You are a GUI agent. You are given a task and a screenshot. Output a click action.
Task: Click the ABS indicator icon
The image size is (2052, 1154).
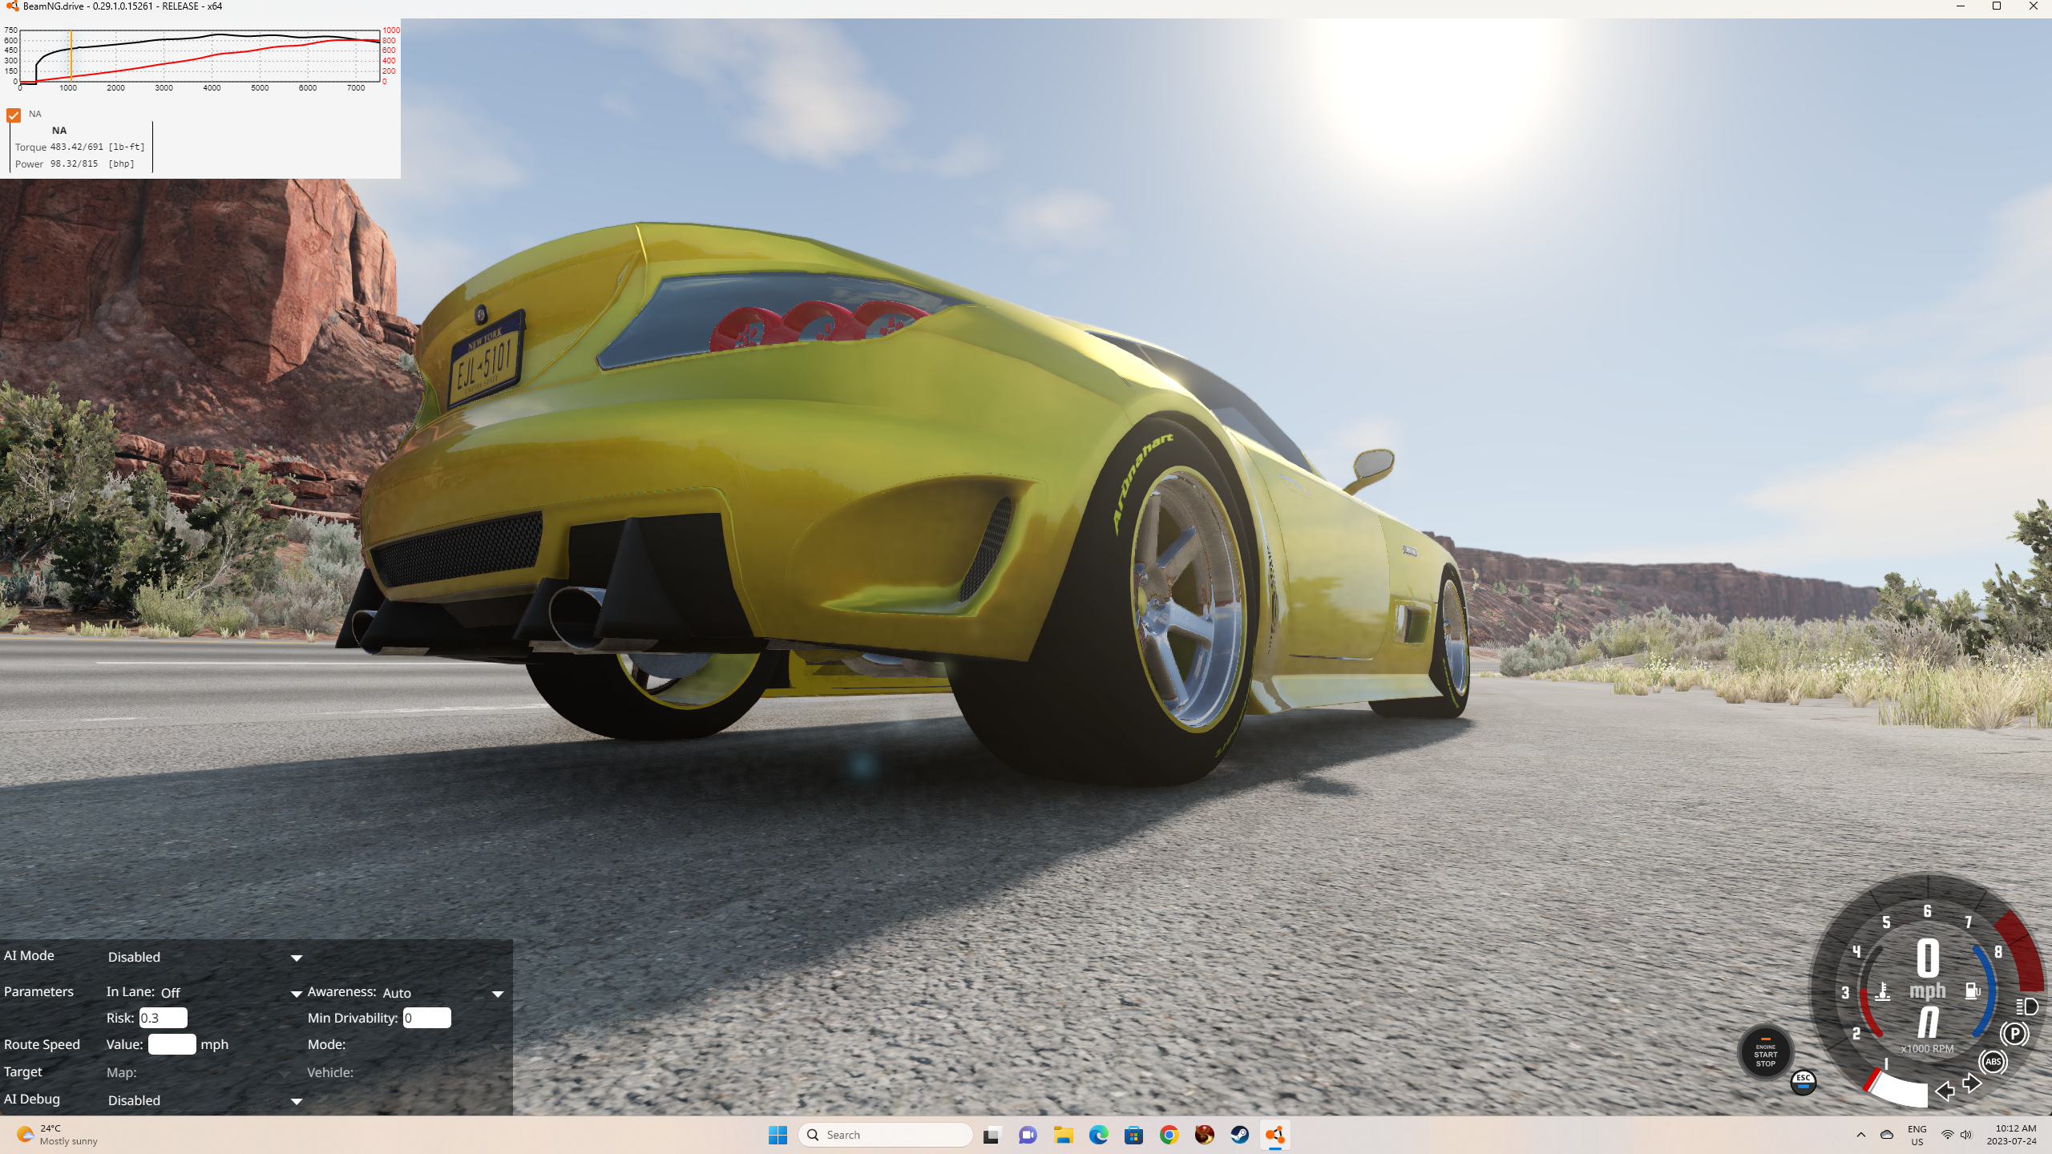pyautogui.click(x=1993, y=1062)
